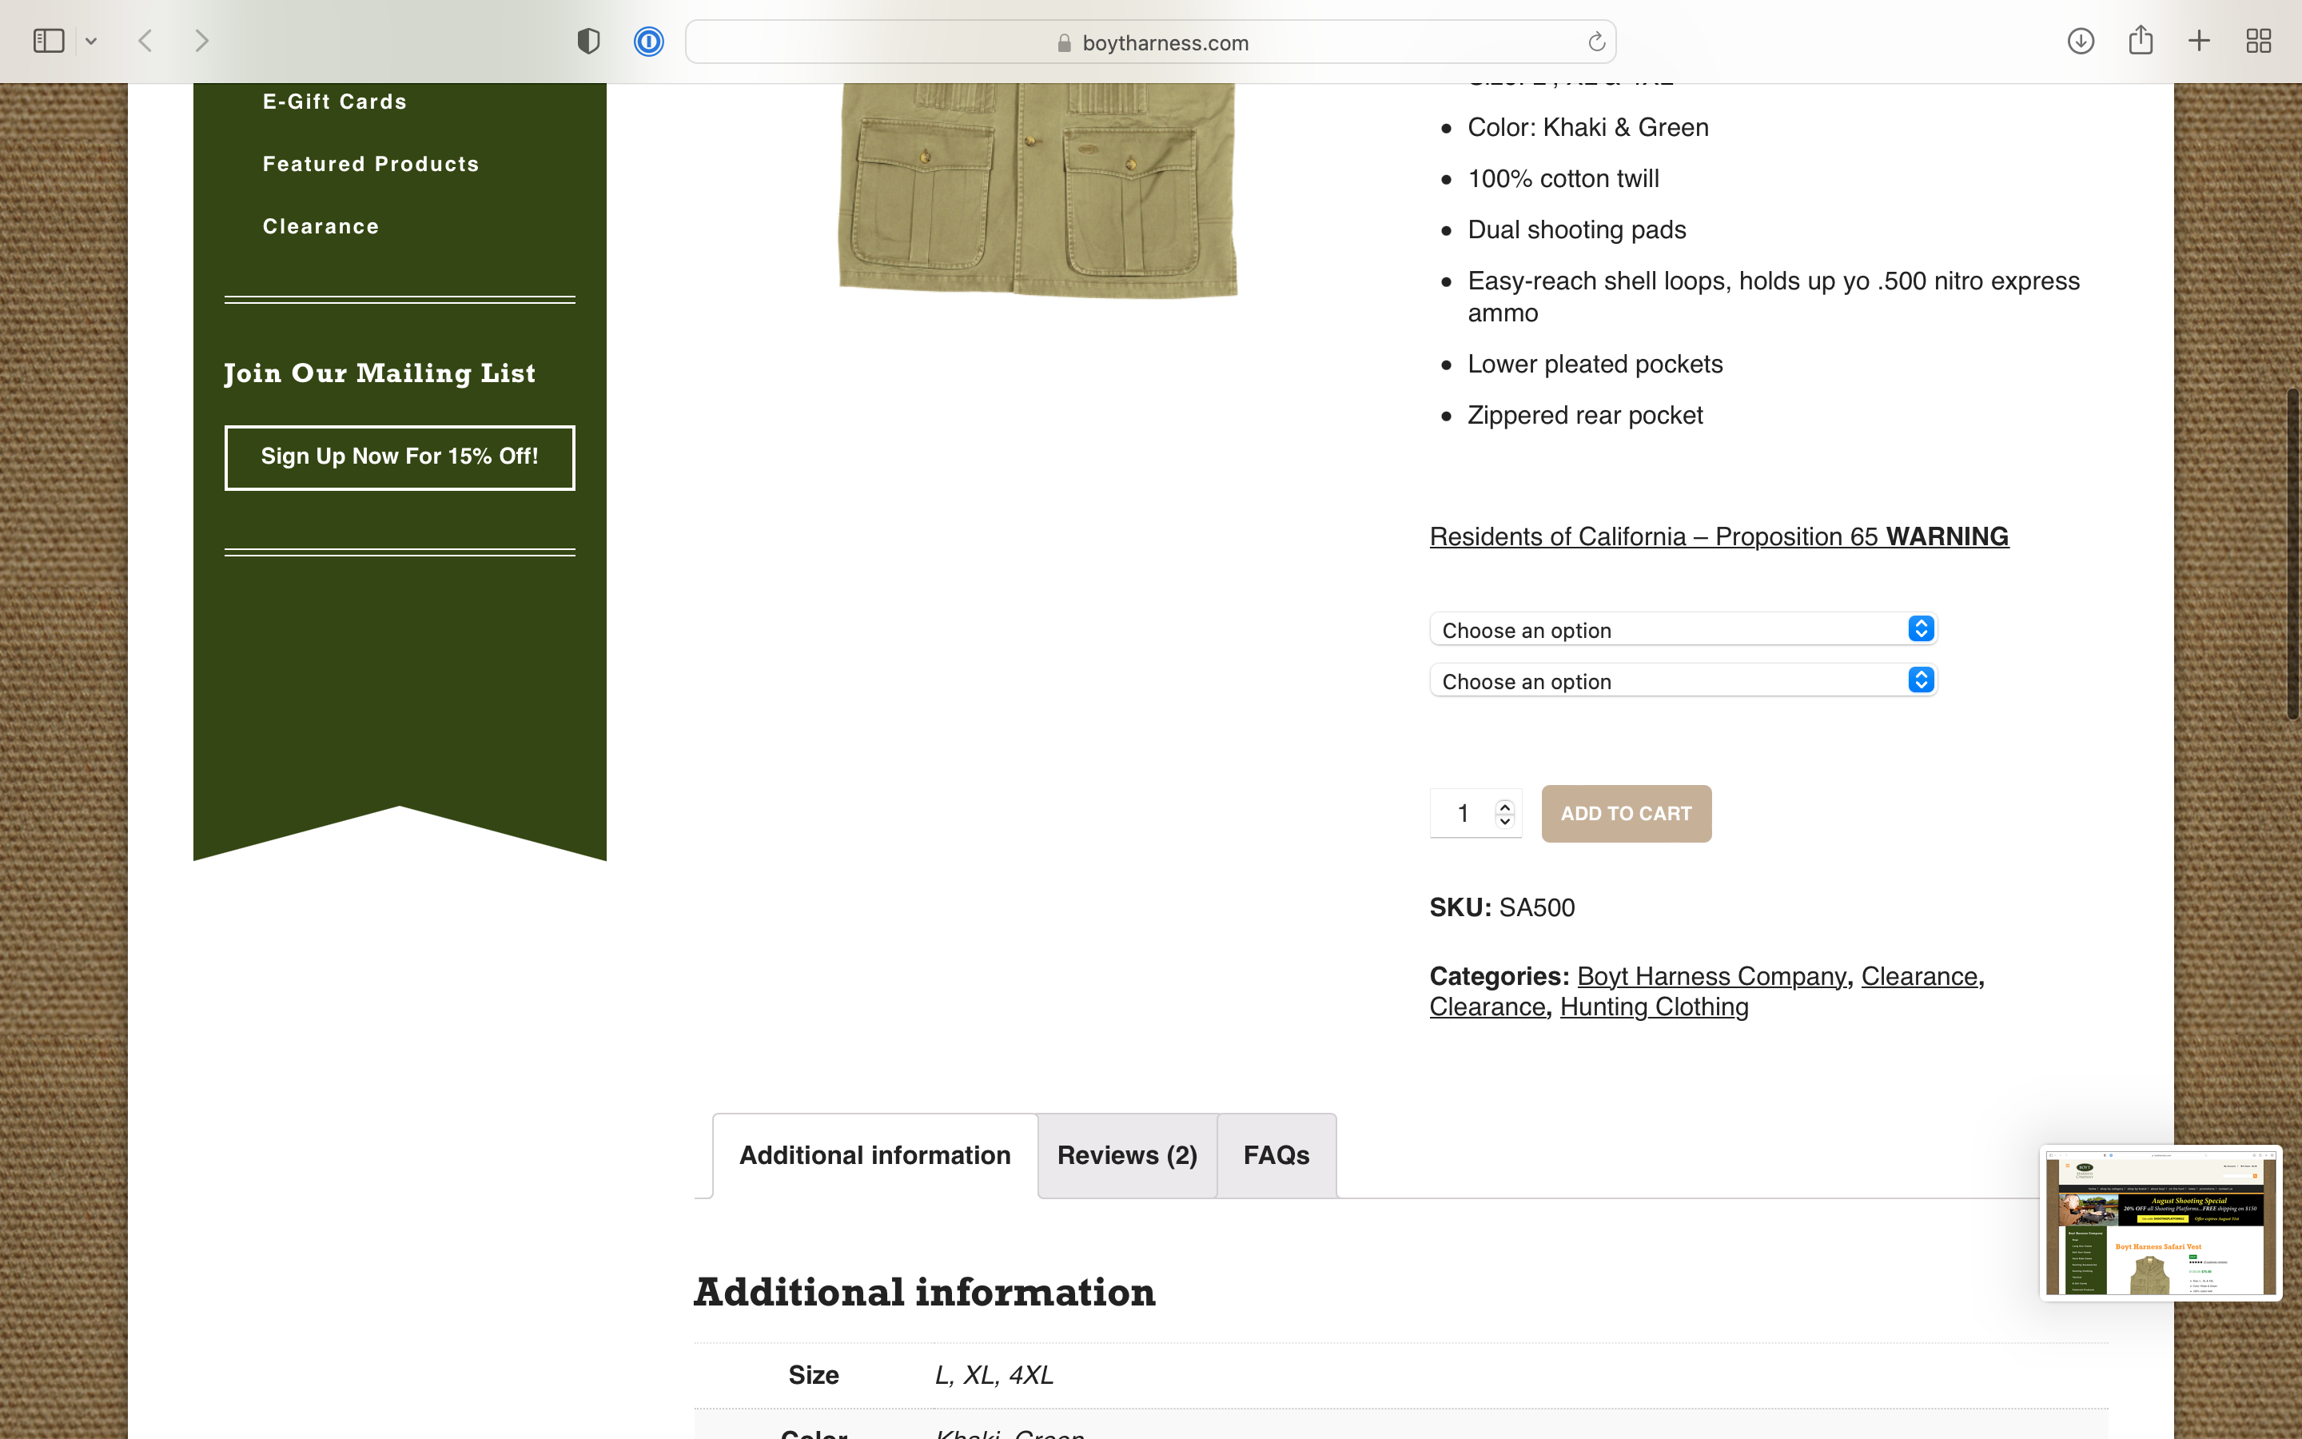The width and height of the screenshot is (2302, 1439).
Task: Click the boytharness.com address bar
Action: coord(1150,42)
